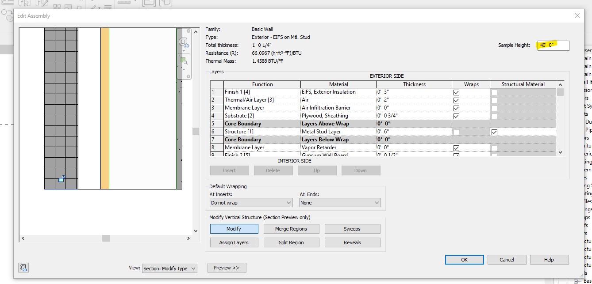Select layer row number 1 header
The height and width of the screenshot is (284, 592).
pos(217,92)
